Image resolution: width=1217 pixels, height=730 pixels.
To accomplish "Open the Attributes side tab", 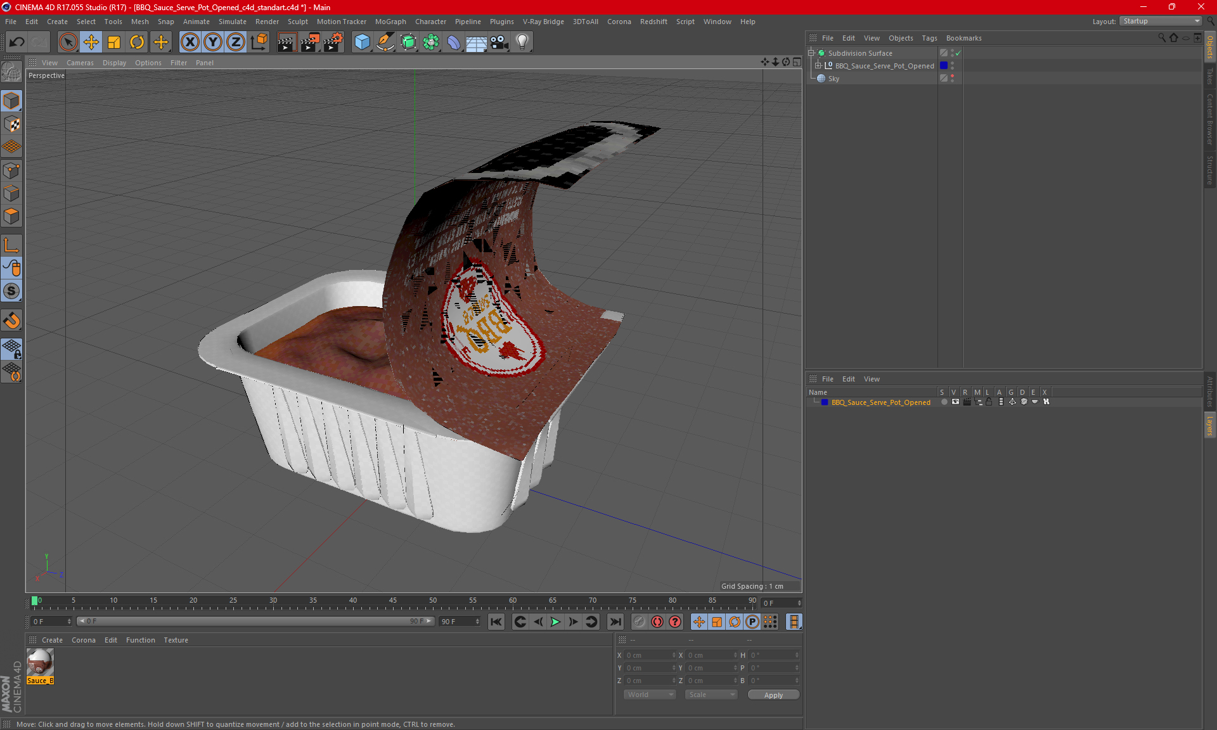I will [x=1210, y=392].
